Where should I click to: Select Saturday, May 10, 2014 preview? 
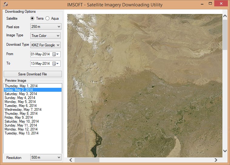pyautogui.click(x=32, y=121)
